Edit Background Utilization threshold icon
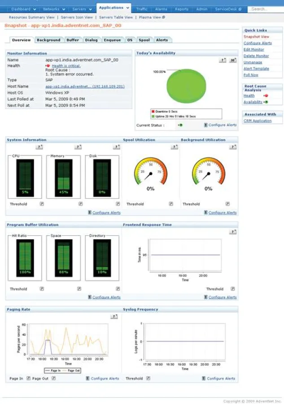This screenshot has width=284, height=404. (227, 204)
